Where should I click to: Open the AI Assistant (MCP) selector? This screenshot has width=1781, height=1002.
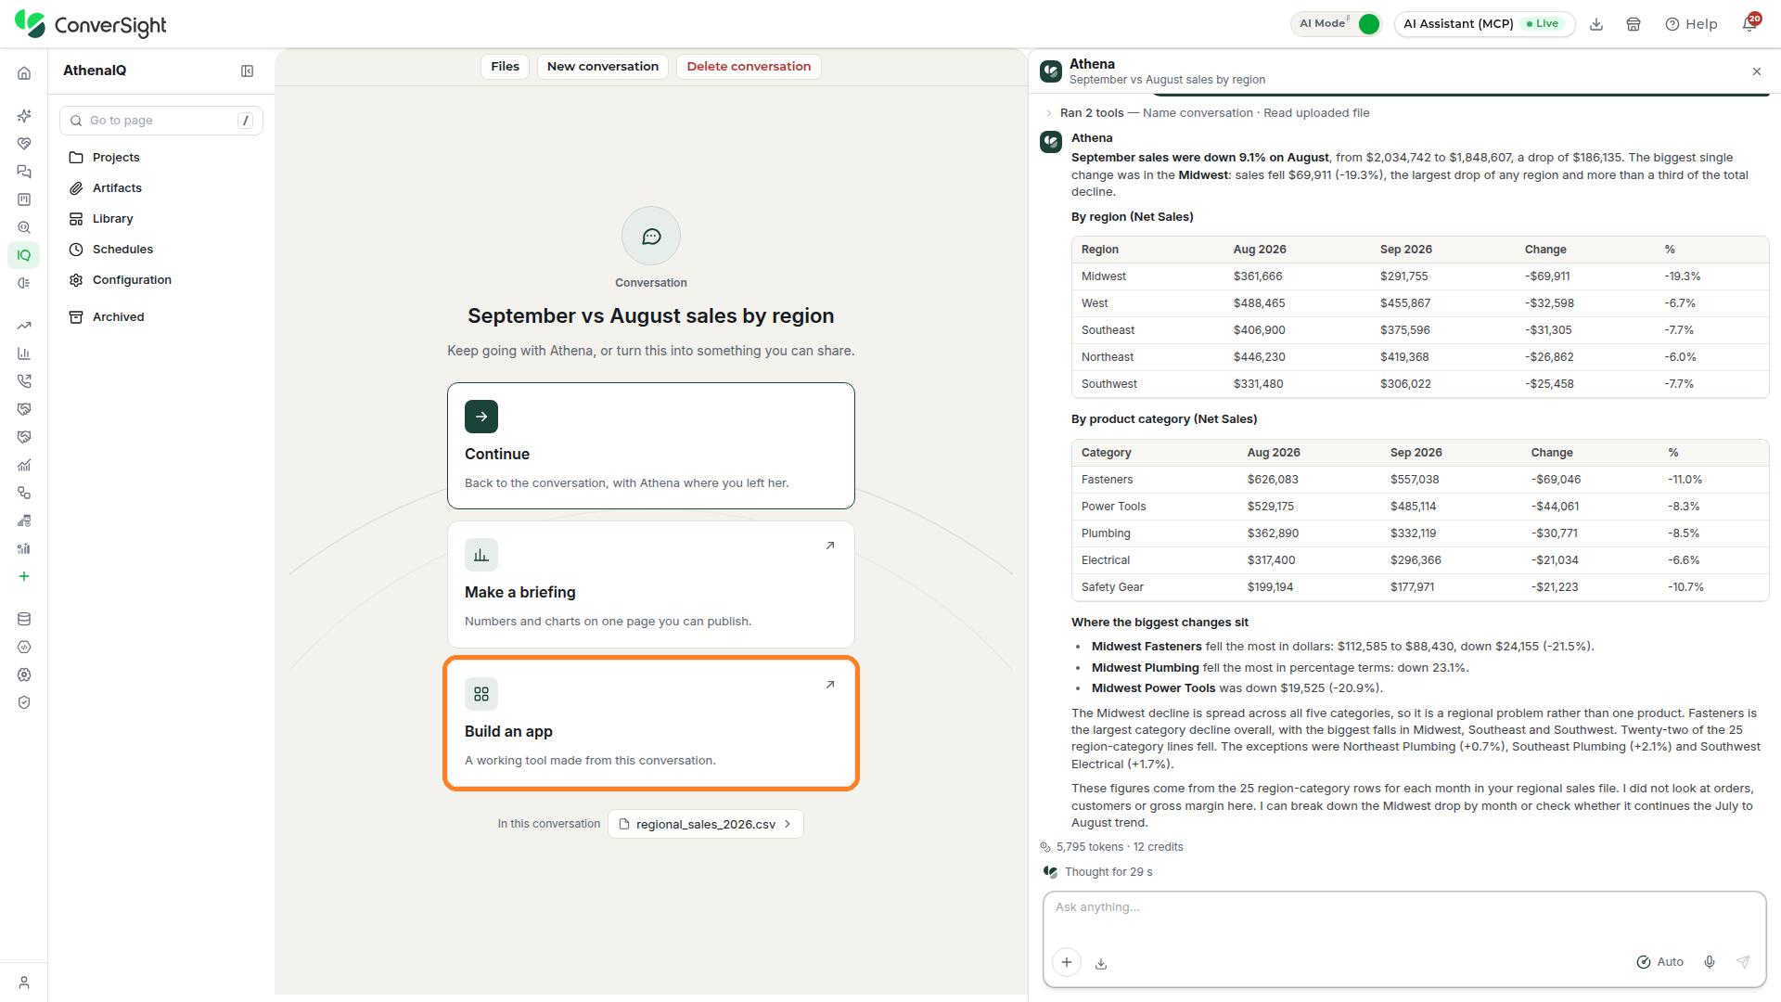(x=1484, y=24)
